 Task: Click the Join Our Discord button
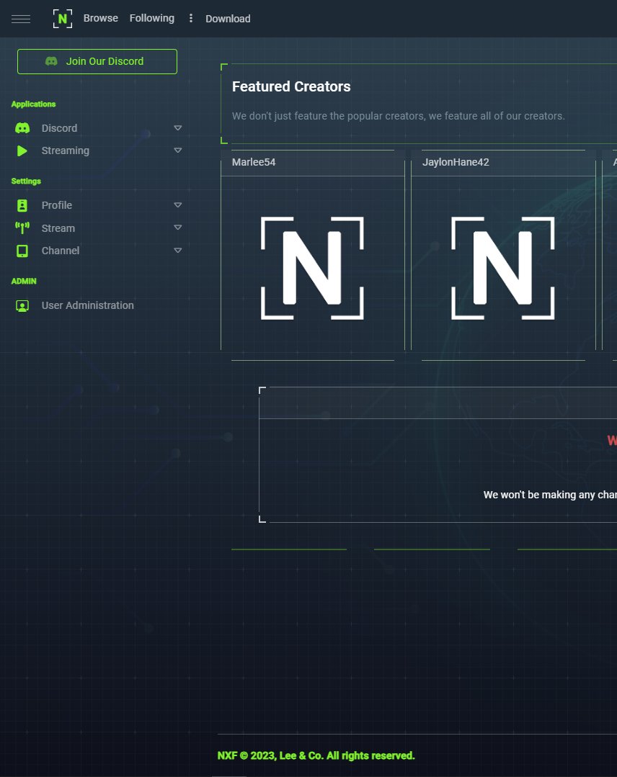pyautogui.click(x=97, y=61)
